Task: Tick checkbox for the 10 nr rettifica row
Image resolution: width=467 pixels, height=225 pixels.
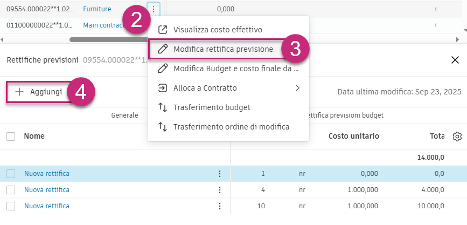Action: pyautogui.click(x=11, y=206)
